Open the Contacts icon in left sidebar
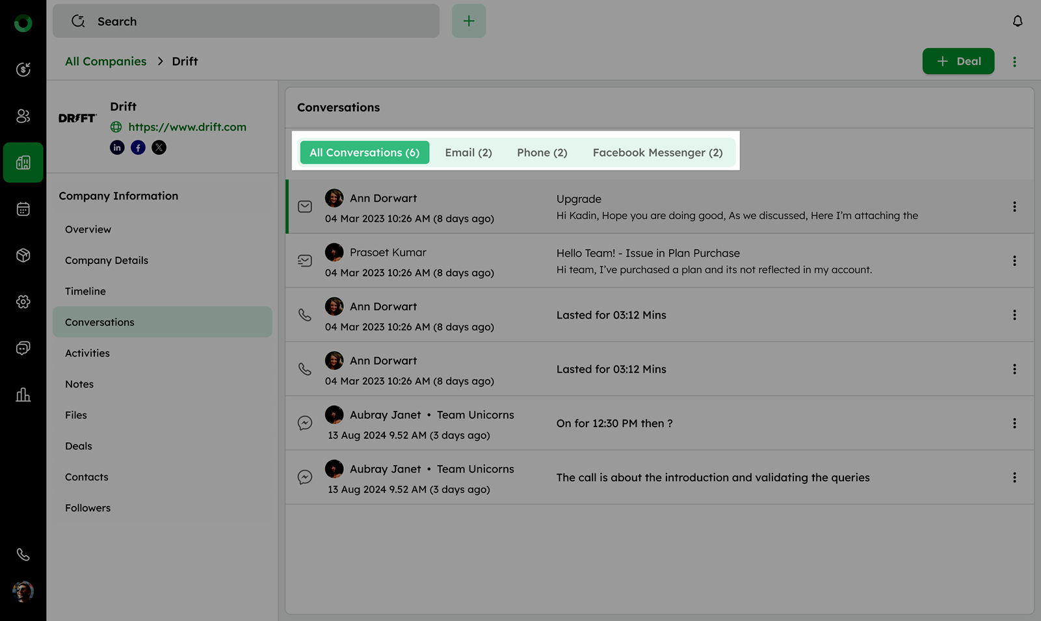Viewport: 1041px width, 621px height. [x=23, y=116]
